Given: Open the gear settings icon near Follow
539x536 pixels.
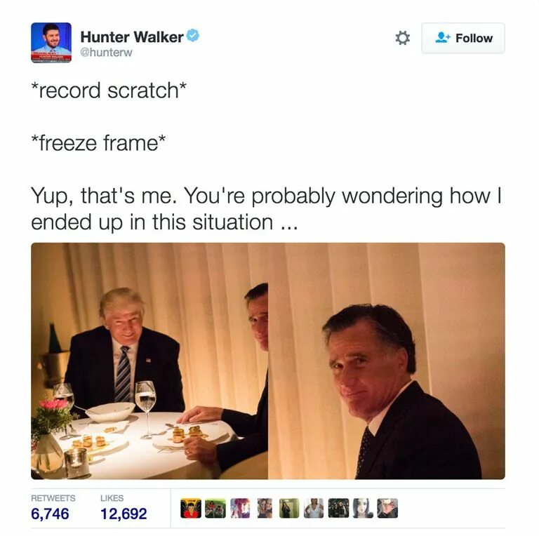Looking at the screenshot, I should (402, 38).
